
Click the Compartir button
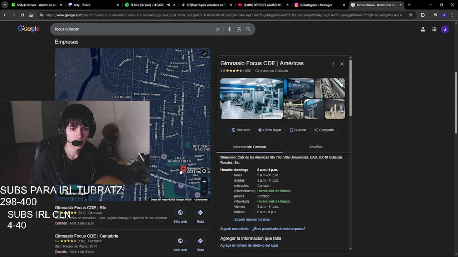tap(324, 130)
